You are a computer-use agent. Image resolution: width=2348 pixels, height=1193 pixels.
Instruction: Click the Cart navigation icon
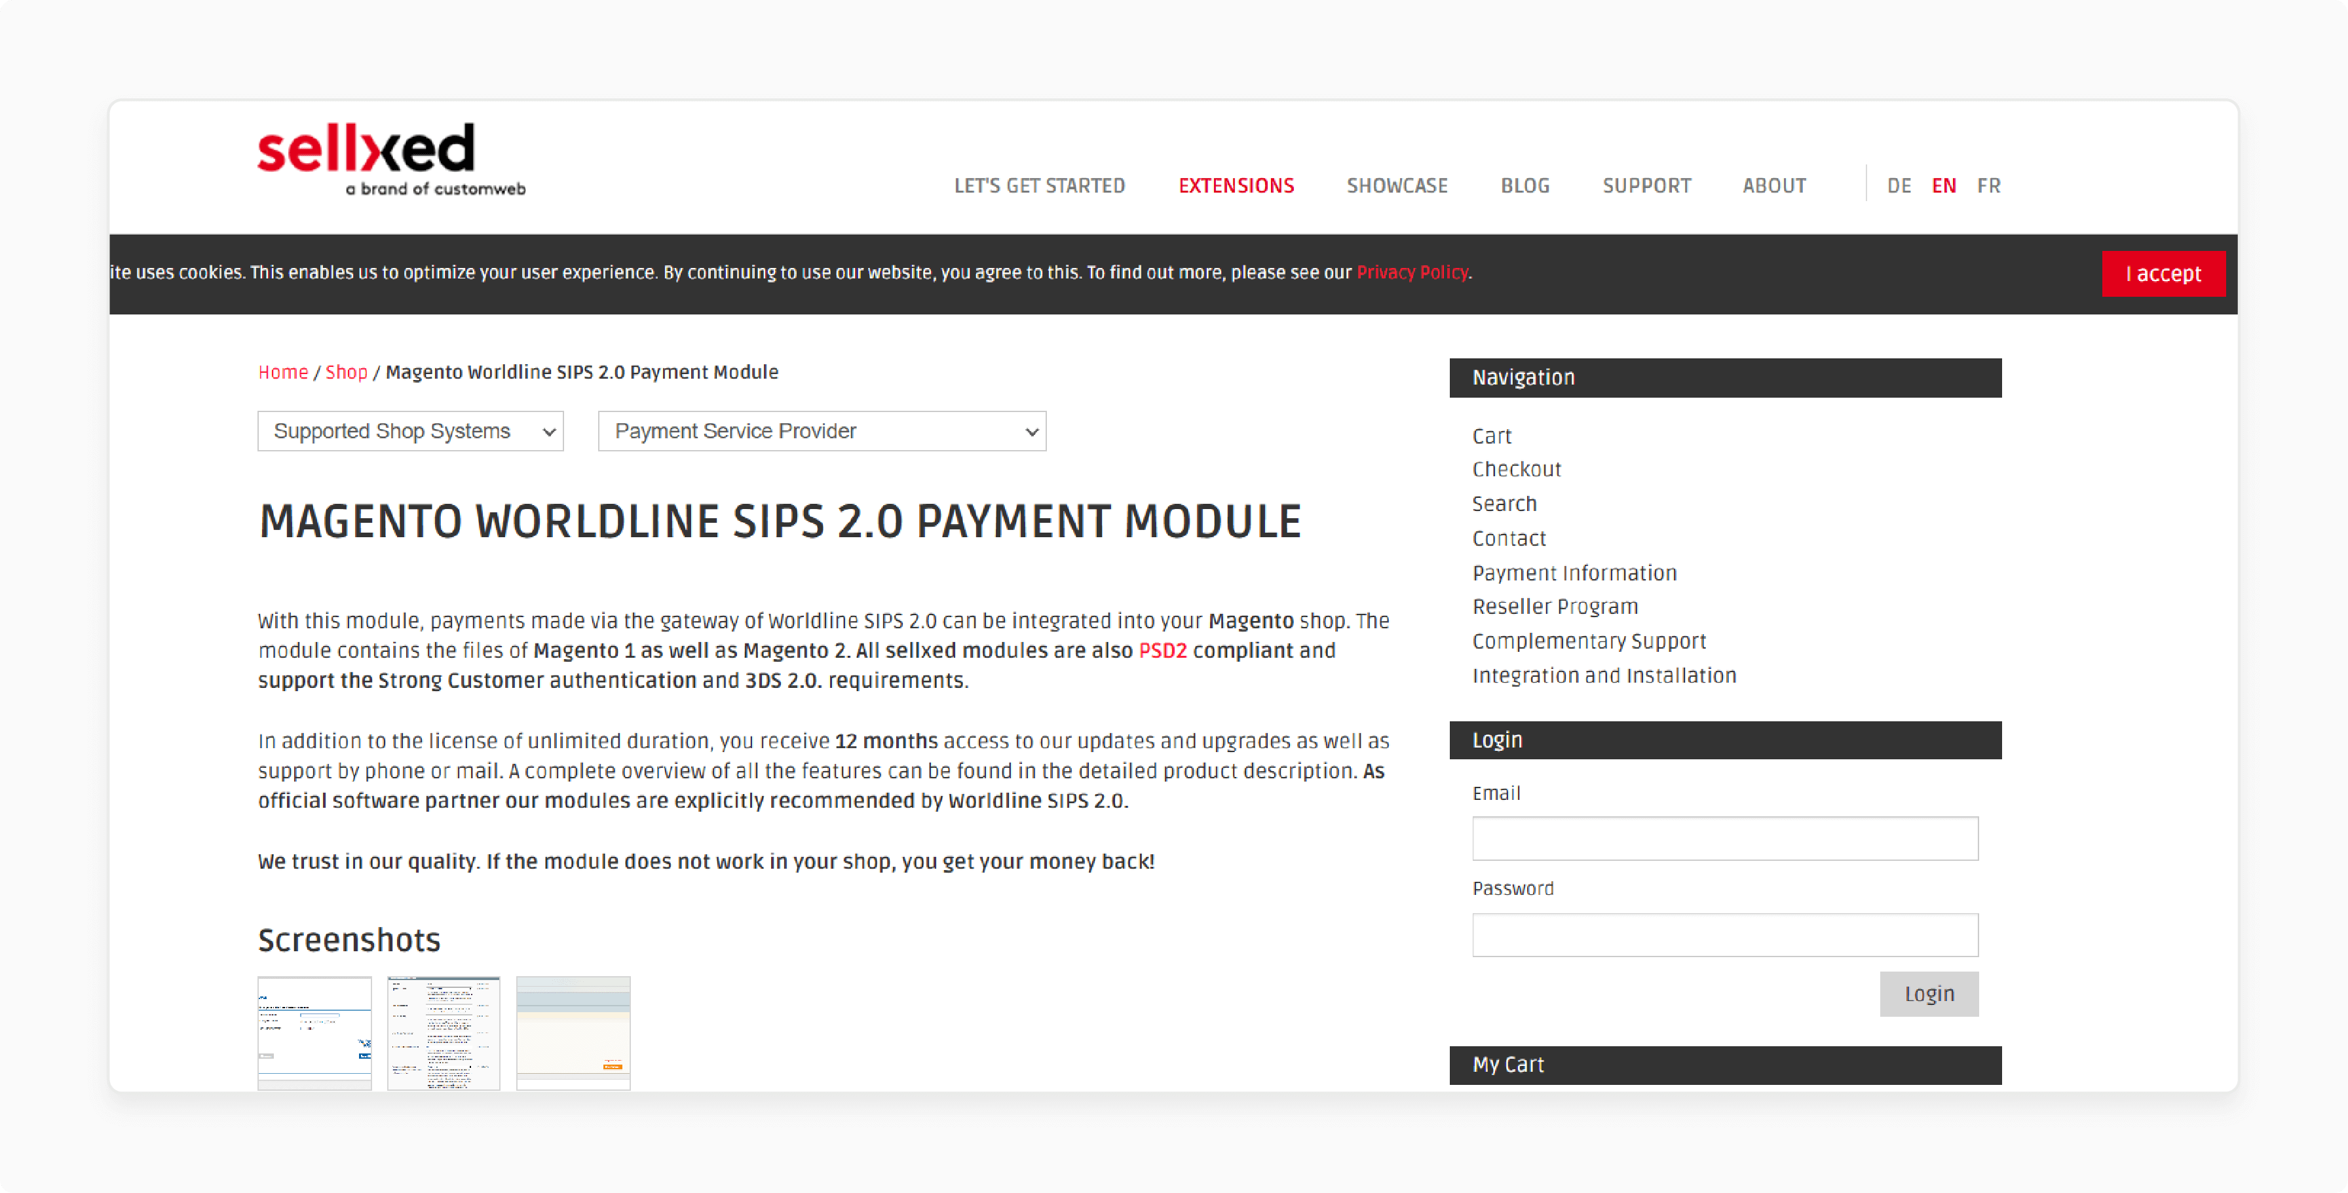coord(1492,435)
